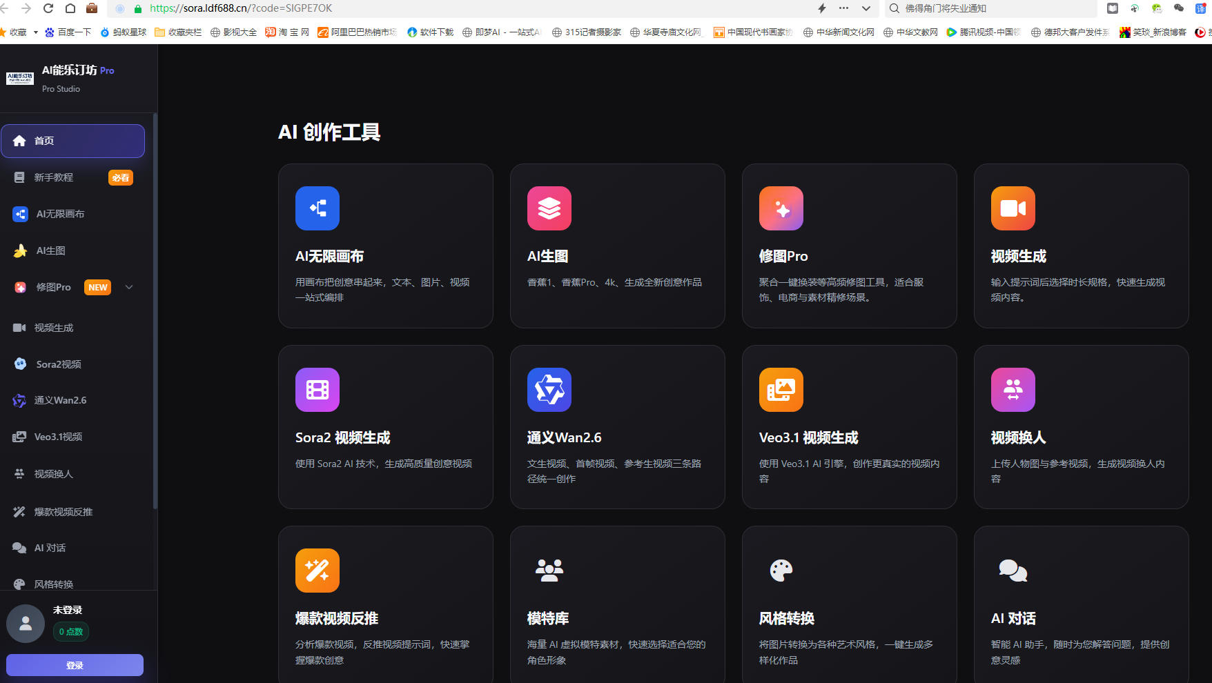Open 视频换人 in the sidebar

point(72,474)
